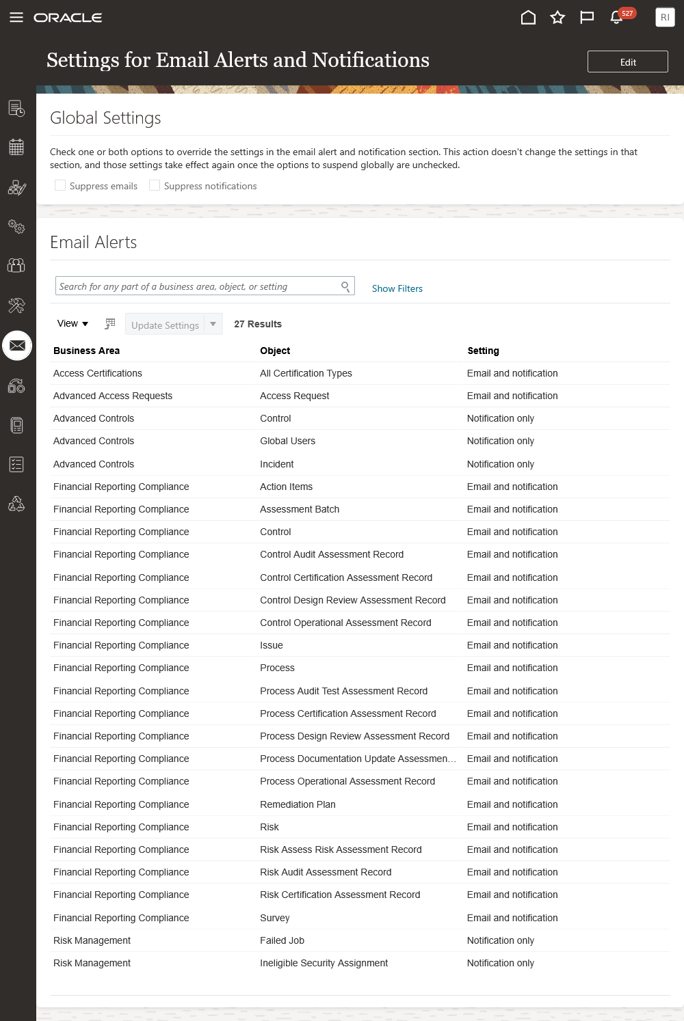Select the Risk Management Failed Job row
This screenshot has width=684, height=1021.
pyautogui.click(x=282, y=940)
